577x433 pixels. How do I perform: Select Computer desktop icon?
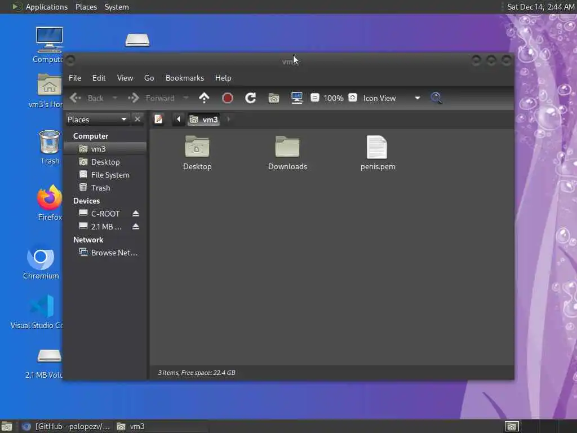click(50, 45)
